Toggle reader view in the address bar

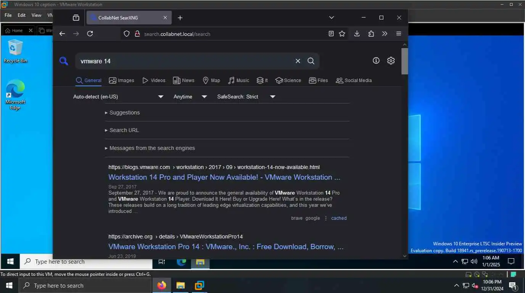click(331, 34)
